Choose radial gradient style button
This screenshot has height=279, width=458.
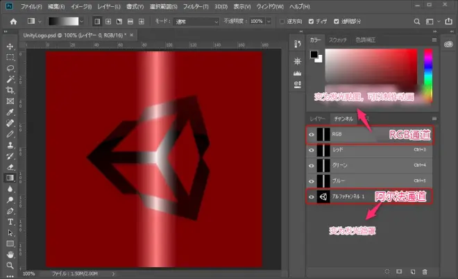click(108, 22)
